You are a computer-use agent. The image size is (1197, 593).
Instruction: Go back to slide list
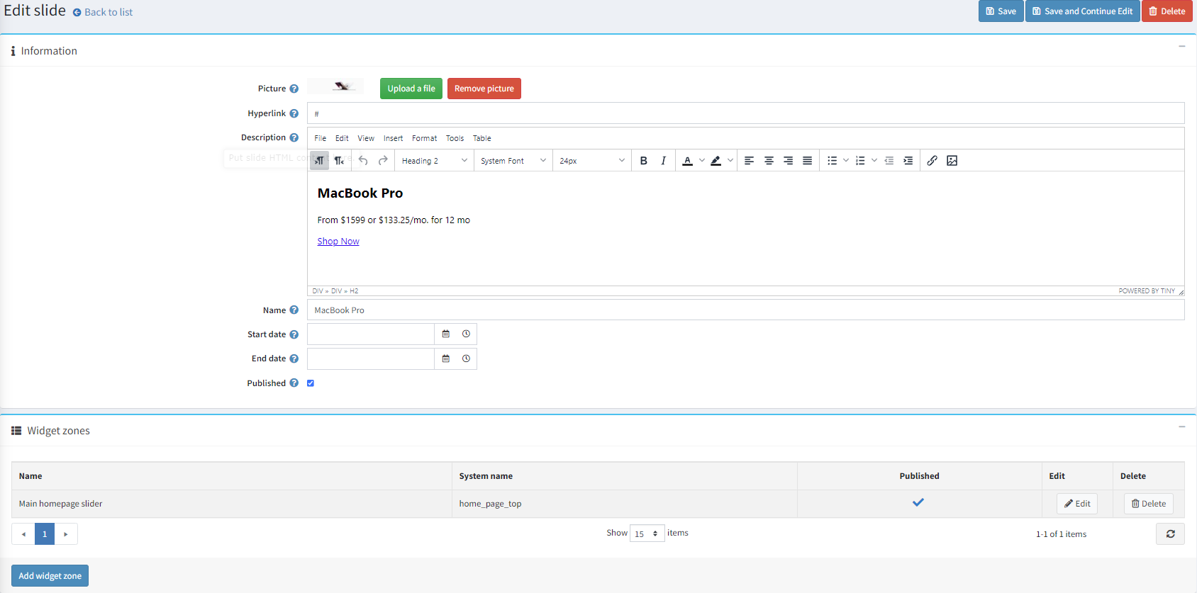(x=103, y=12)
